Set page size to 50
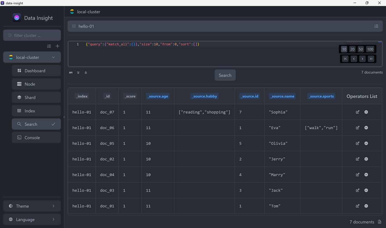 (361, 49)
